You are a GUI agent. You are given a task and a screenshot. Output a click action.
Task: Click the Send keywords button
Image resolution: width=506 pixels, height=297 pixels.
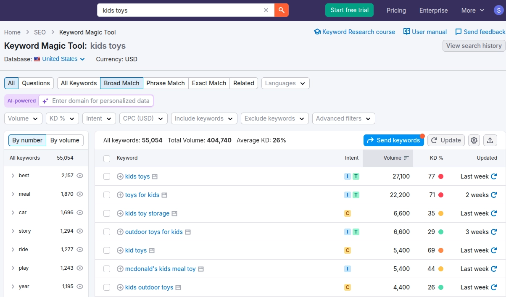pyautogui.click(x=394, y=140)
